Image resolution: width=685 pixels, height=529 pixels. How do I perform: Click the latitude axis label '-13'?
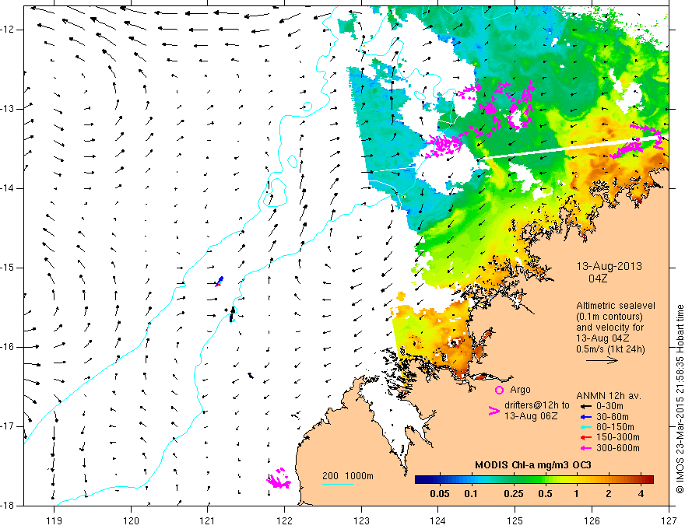tap(8, 109)
